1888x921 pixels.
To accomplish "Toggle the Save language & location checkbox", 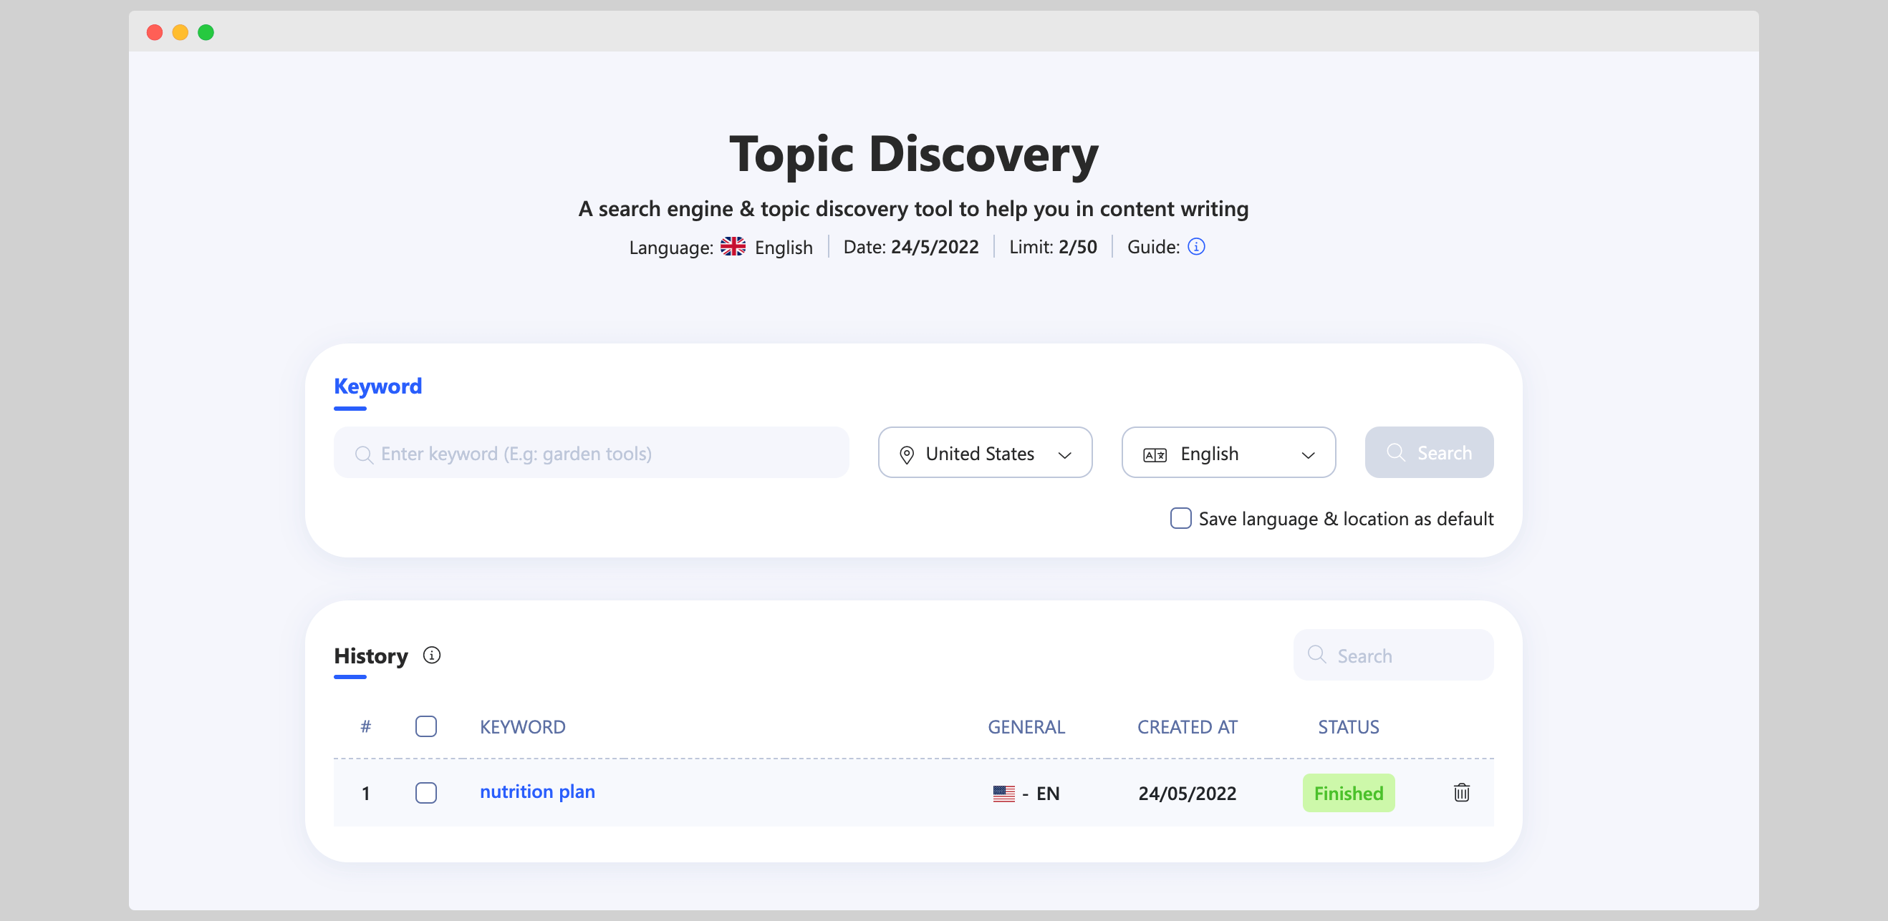I will pyautogui.click(x=1180, y=518).
